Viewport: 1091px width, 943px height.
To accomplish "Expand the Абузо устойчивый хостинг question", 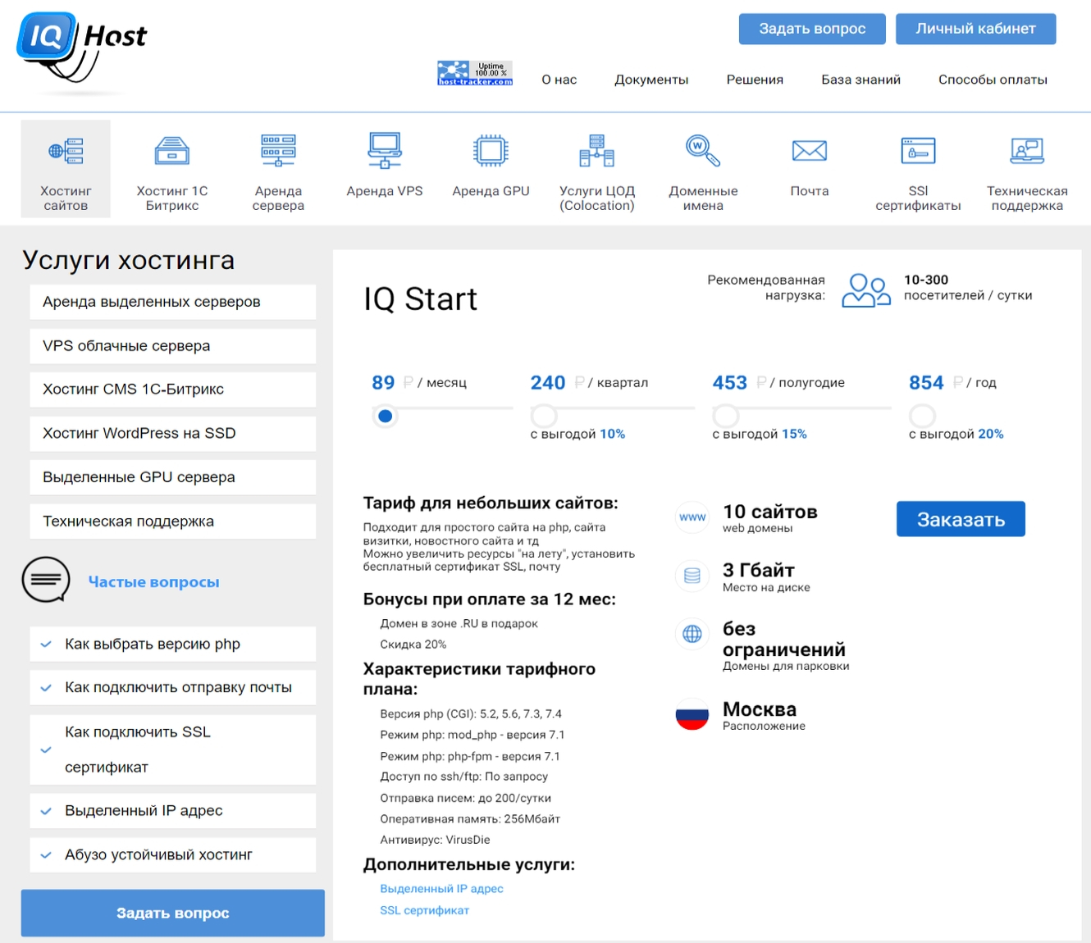I will [x=173, y=855].
